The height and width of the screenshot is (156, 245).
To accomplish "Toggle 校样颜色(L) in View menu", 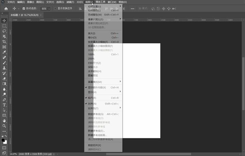I will click(103, 11).
